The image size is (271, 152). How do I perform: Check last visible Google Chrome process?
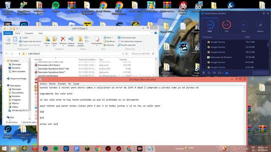tap(204, 68)
